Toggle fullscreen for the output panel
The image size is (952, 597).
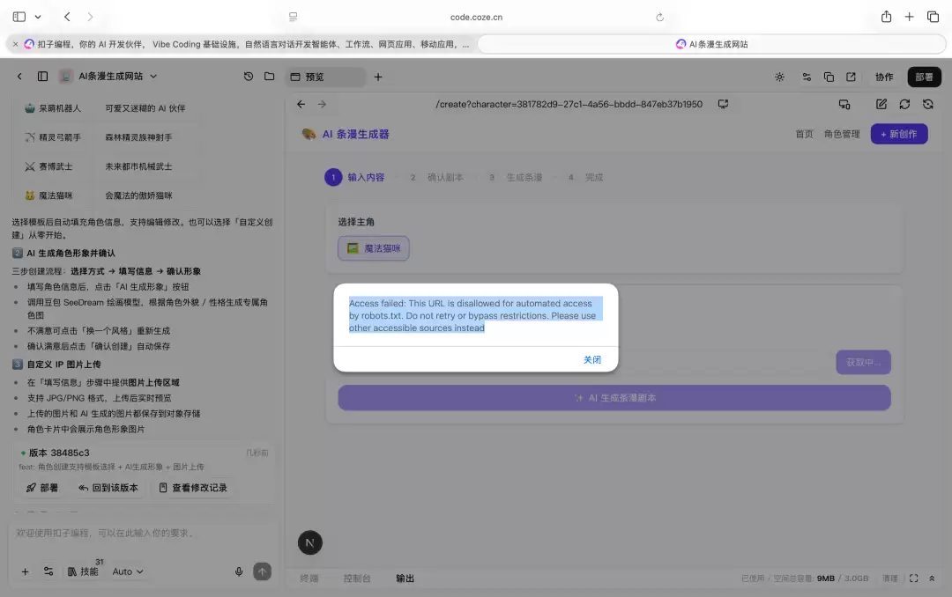pyautogui.click(x=914, y=579)
